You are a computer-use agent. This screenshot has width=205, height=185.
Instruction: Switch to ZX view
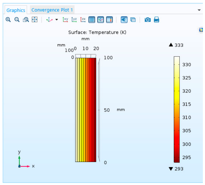(83, 20)
